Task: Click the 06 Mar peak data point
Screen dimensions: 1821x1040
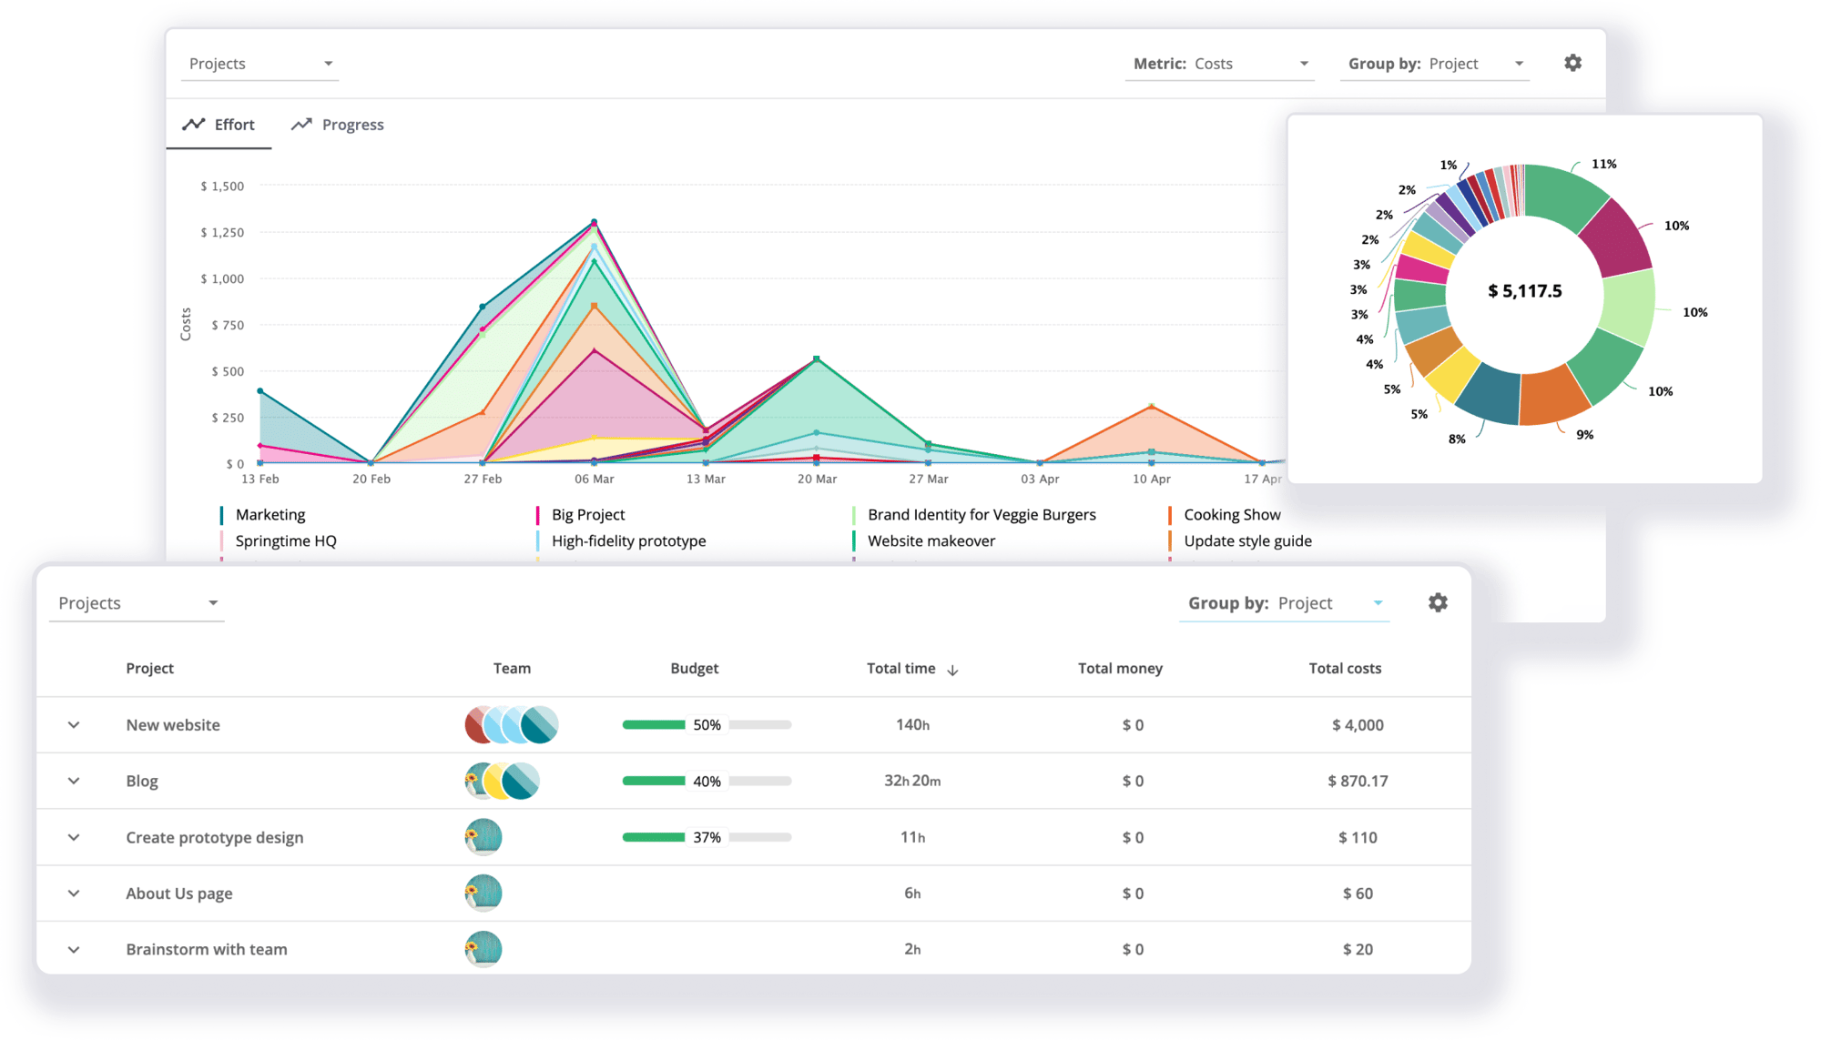Action: click(x=595, y=222)
